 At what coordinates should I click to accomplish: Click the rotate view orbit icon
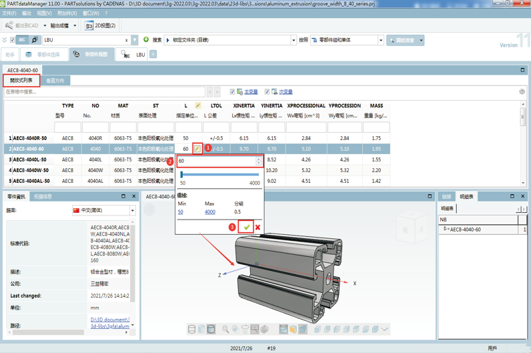(x=245, y=329)
